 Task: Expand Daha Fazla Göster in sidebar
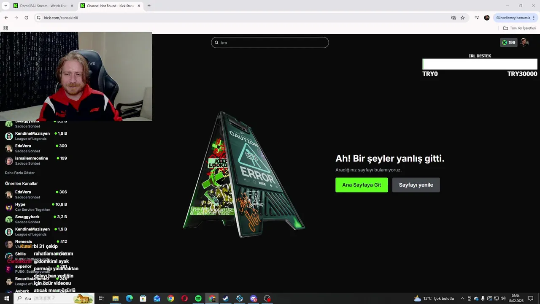(20, 173)
